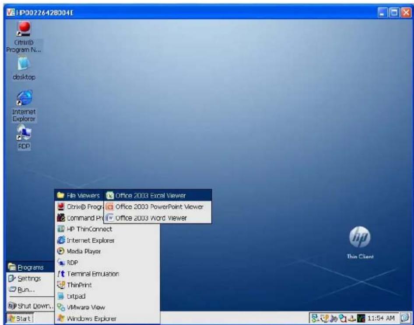414x325 pixels.
Task: Open Settings from the Start menu
Action: point(30,279)
